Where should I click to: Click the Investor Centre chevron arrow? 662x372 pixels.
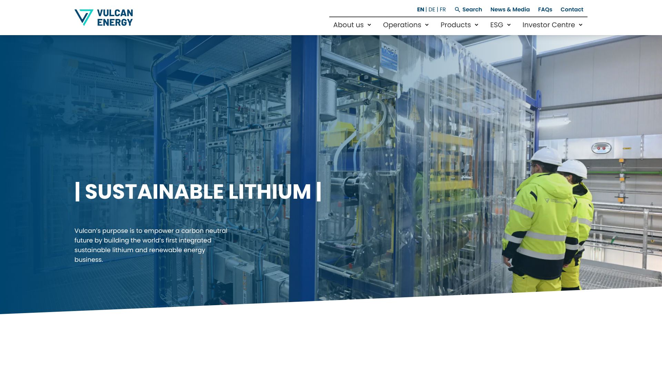pyautogui.click(x=581, y=25)
